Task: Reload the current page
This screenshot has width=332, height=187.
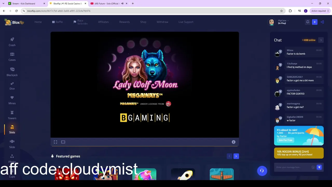Action: [16, 11]
